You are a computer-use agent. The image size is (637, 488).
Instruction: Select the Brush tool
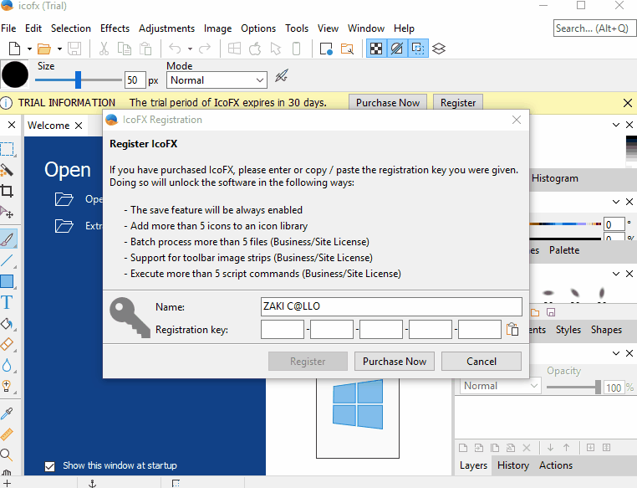point(8,239)
